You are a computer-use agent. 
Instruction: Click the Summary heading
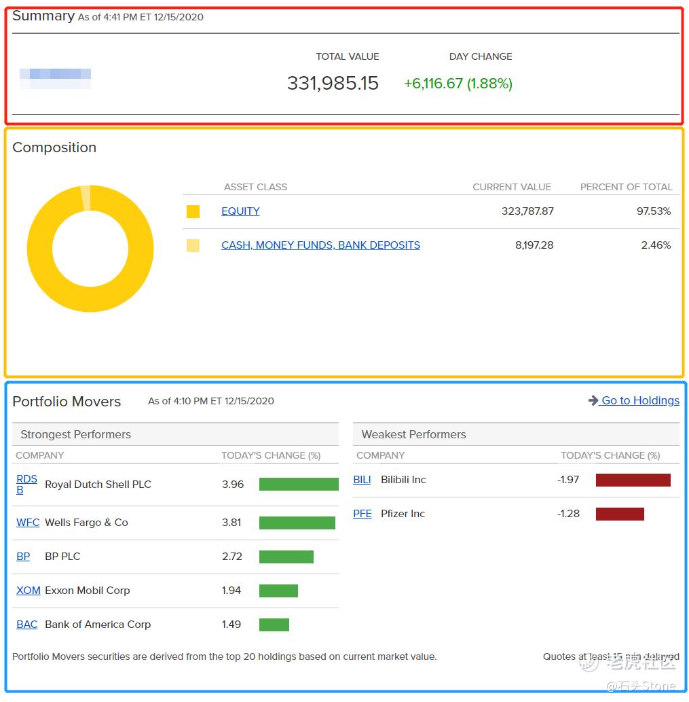click(x=43, y=16)
